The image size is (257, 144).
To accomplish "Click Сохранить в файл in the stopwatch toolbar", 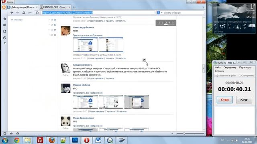I will click(x=225, y=76).
